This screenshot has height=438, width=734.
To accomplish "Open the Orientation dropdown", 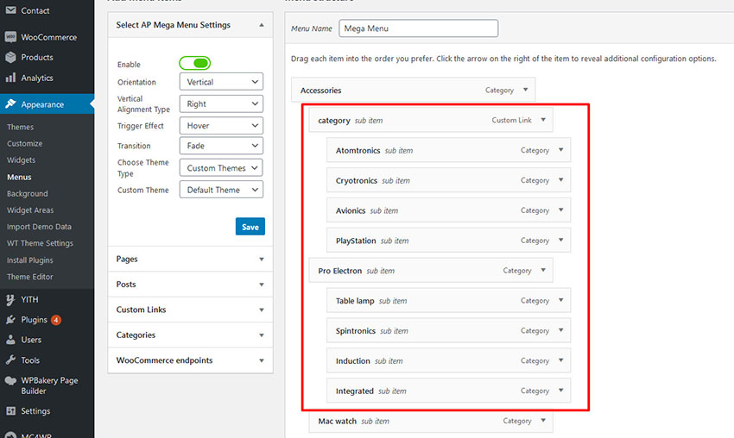I will pyautogui.click(x=220, y=82).
